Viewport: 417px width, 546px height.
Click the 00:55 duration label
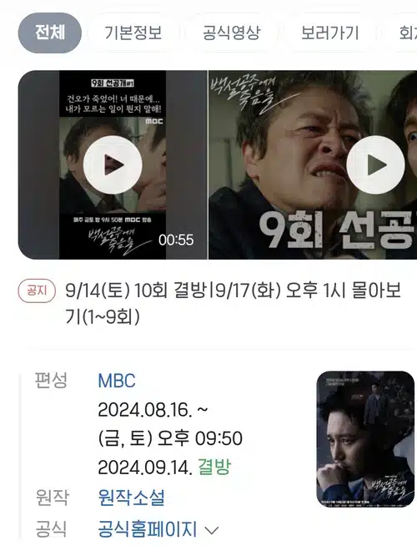tap(176, 240)
